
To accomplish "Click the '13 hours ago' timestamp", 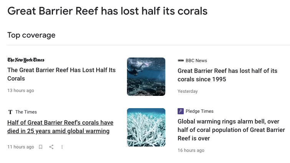I will point(21,91).
